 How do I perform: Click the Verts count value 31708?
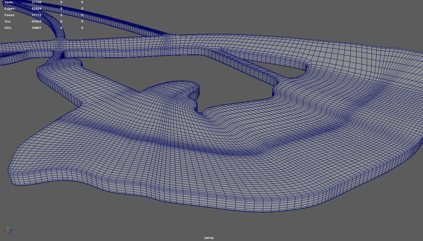point(37,2)
